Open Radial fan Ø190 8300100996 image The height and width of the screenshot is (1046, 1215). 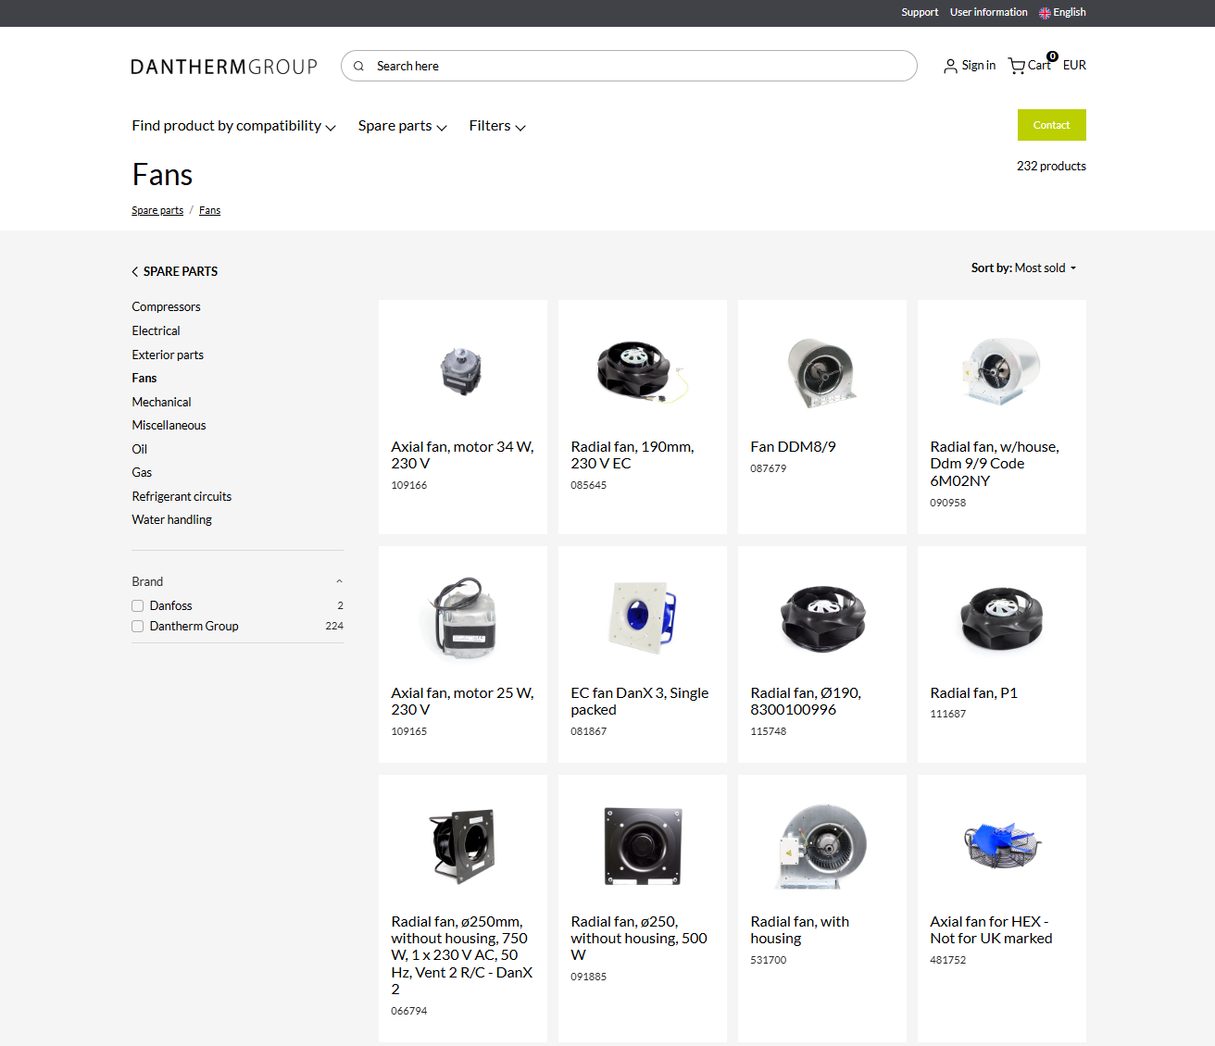pos(821,617)
